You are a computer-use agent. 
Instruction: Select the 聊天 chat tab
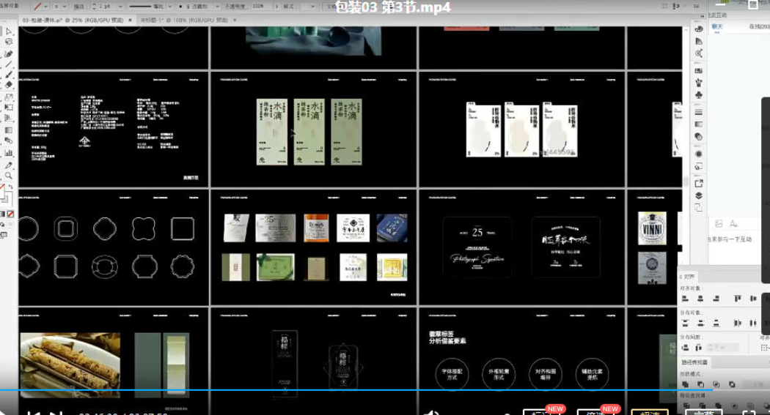(x=717, y=26)
